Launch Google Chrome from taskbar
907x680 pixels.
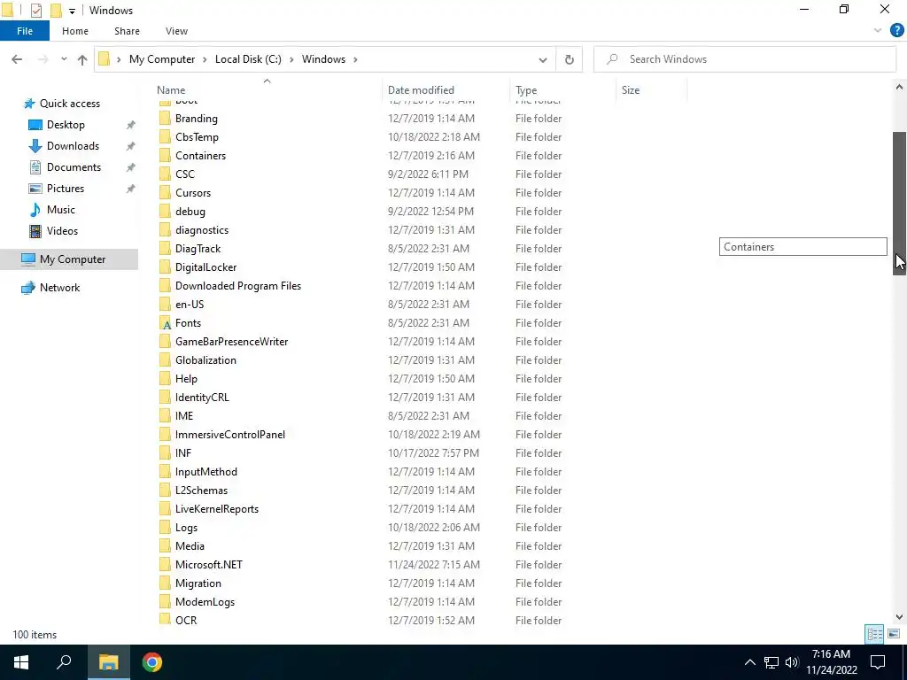(152, 662)
